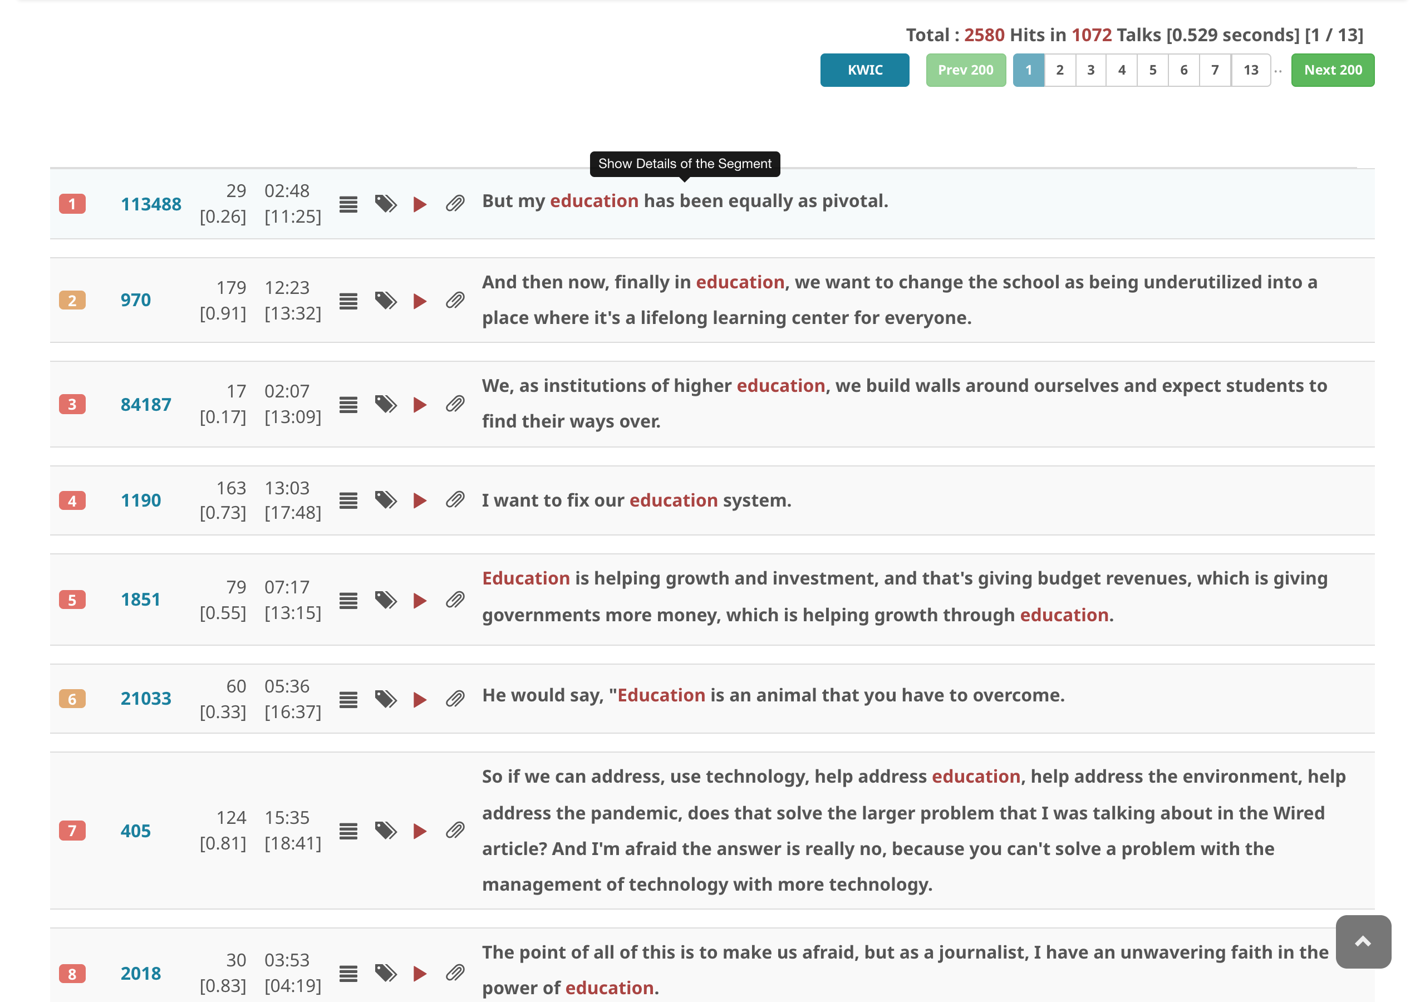
Task: Show segment details lines icon for talk 84187
Action: coord(348,405)
